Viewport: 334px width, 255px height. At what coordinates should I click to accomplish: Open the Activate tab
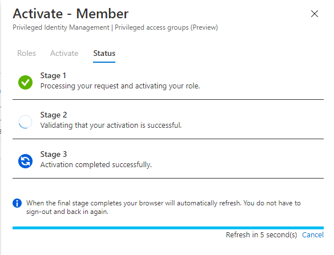[65, 53]
